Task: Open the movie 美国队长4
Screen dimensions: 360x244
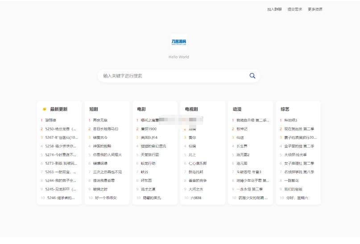Action: click(x=149, y=137)
